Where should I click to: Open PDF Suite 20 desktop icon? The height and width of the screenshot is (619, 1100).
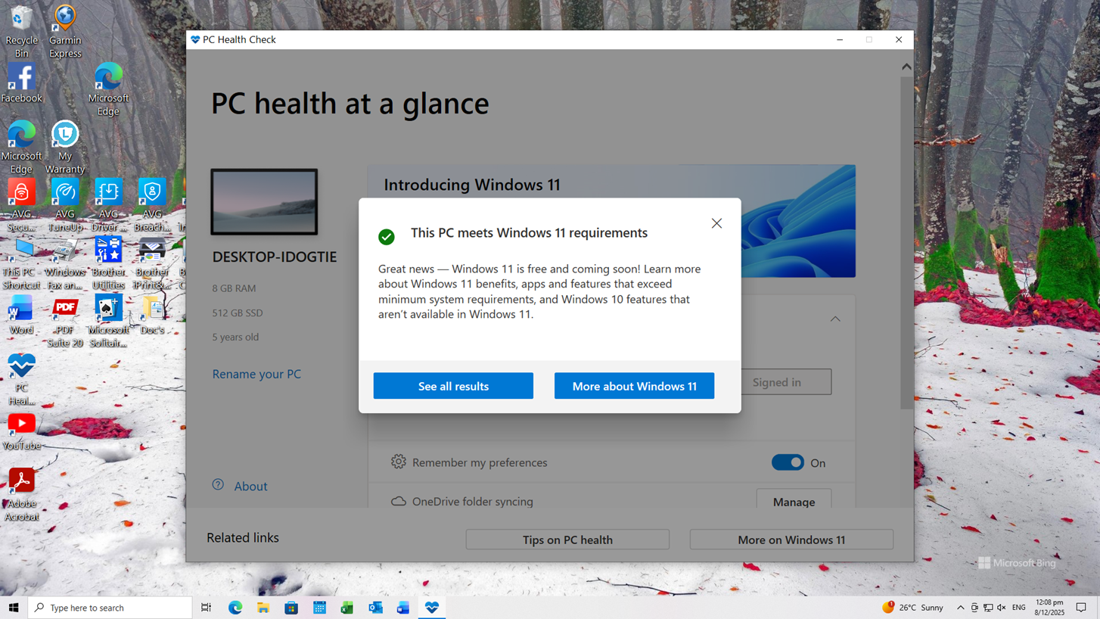point(65,322)
